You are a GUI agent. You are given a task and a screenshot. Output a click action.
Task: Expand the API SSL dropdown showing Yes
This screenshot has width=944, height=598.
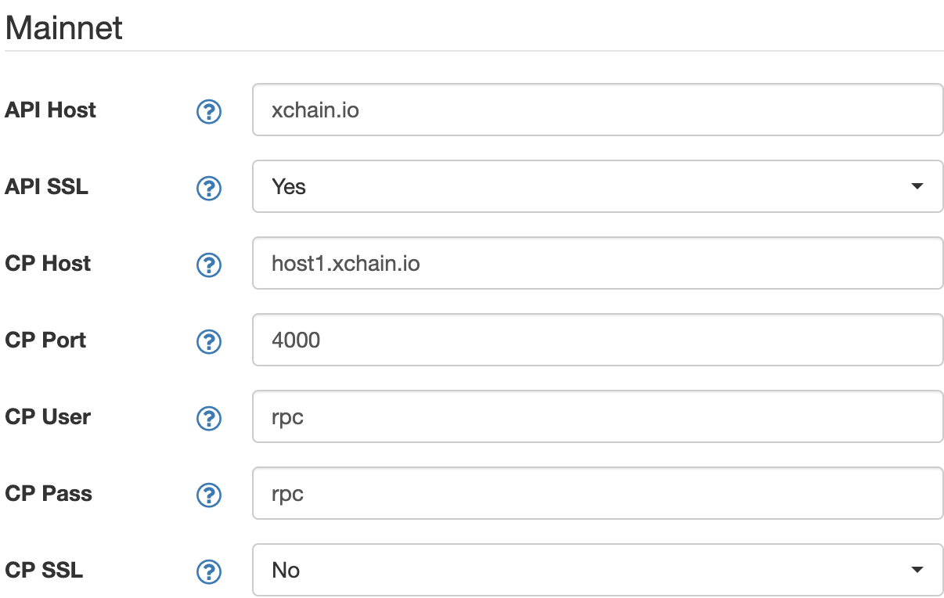(x=597, y=186)
